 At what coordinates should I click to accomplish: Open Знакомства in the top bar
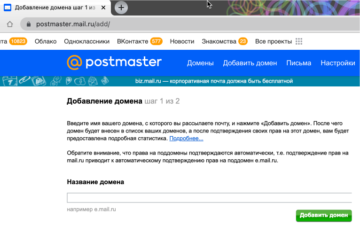(219, 41)
